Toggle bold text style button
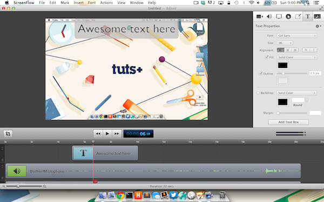The image size is (324, 202). pos(306,50)
